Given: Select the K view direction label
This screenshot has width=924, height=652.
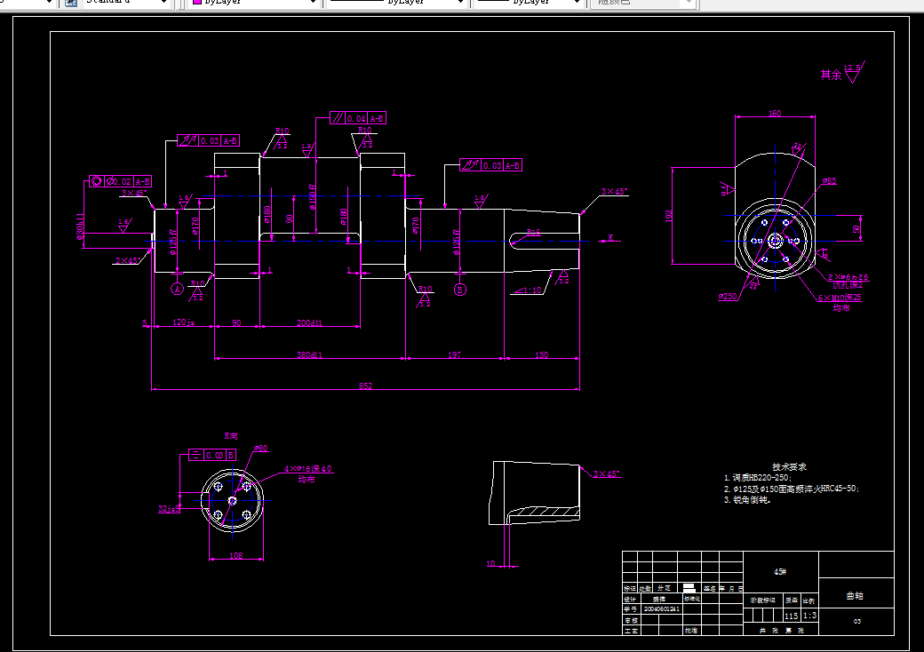Looking at the screenshot, I should point(610,237).
